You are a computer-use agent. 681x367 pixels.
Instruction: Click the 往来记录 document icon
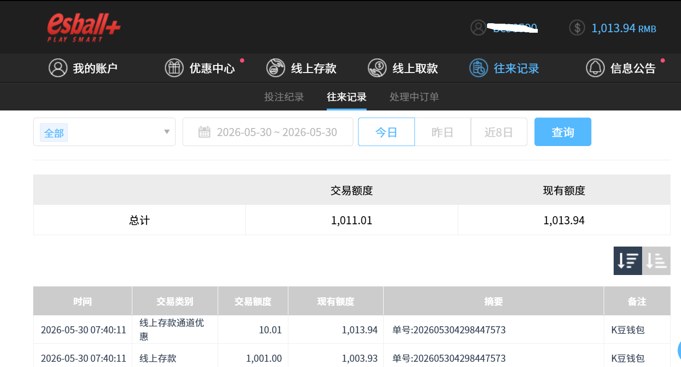coord(479,68)
